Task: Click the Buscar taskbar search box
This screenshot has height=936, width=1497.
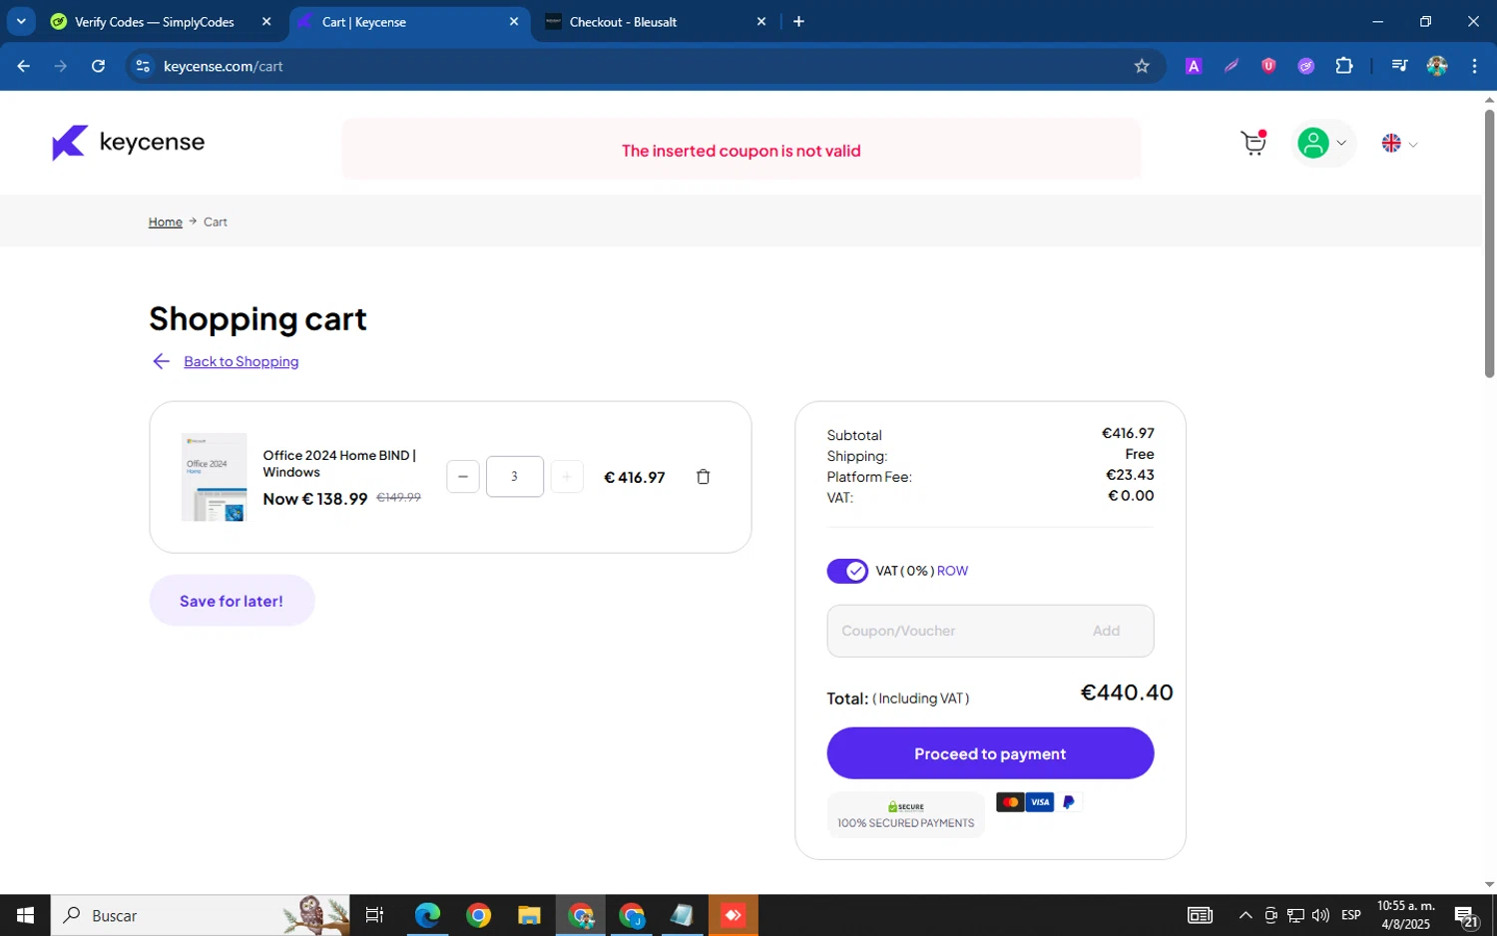Action: click(200, 915)
